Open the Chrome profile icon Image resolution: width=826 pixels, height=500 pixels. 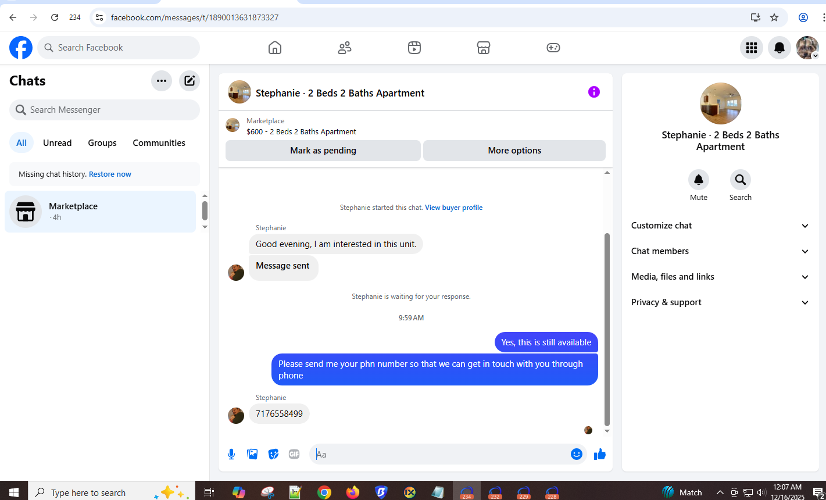coord(803,17)
